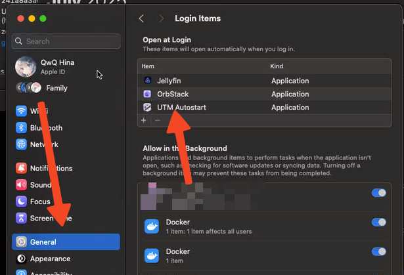
Task: Go back with left chevron
Action: (141, 18)
